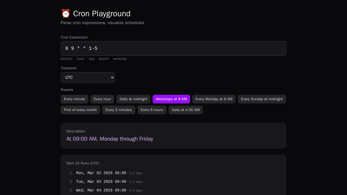Click the Cron Playground title
This screenshot has width=347, height=195.
(x=102, y=14)
